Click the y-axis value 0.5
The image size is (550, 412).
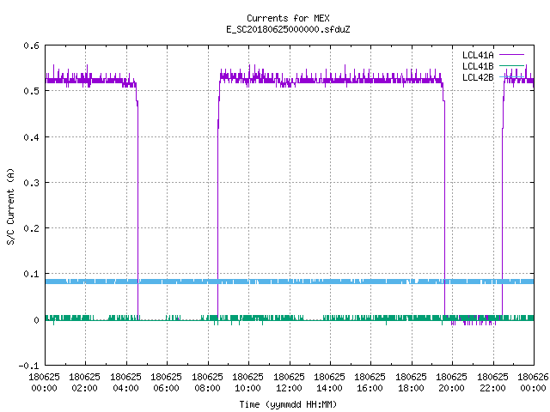(31, 91)
